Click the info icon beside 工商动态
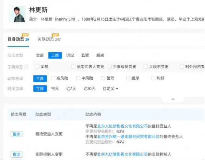 coord(26,67)
